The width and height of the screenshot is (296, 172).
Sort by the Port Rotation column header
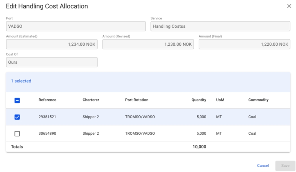coord(137,100)
